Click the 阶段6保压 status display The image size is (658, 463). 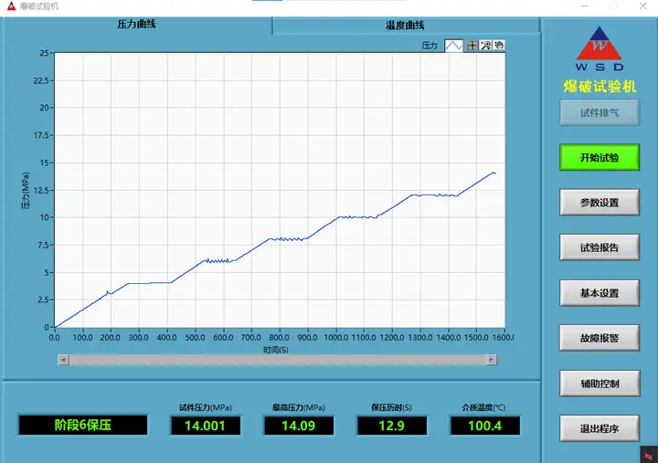83,426
